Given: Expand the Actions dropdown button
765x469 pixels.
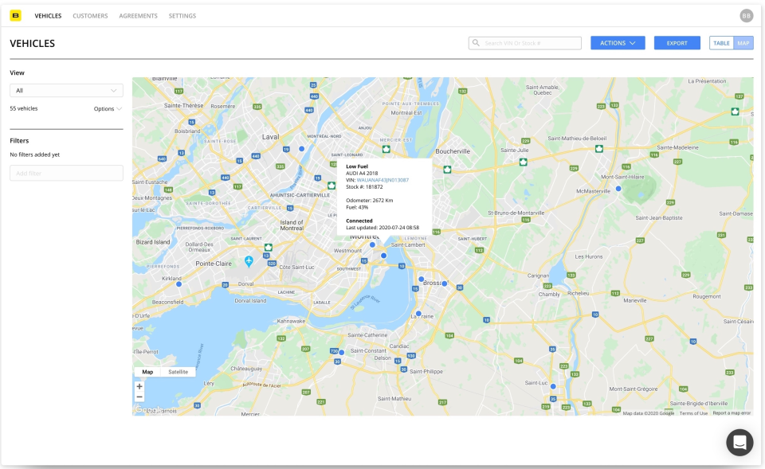Looking at the screenshot, I should pos(618,43).
